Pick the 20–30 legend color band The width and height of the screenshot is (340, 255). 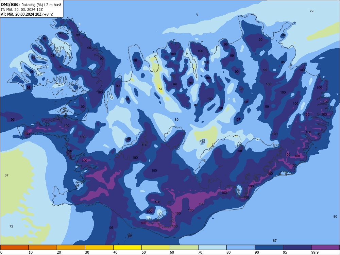coord(71,248)
